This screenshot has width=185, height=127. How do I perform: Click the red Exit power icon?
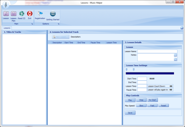(29, 14)
